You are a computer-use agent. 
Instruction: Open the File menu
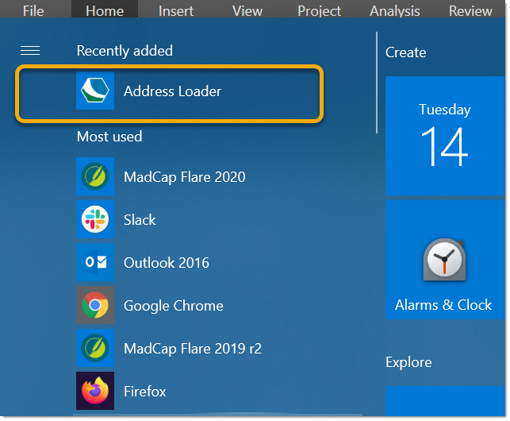(33, 10)
